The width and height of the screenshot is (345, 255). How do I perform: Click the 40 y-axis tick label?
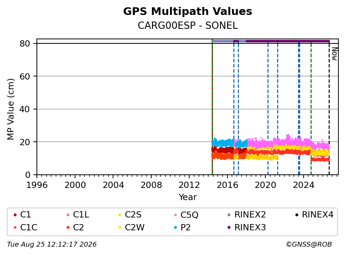pyautogui.click(x=25, y=109)
